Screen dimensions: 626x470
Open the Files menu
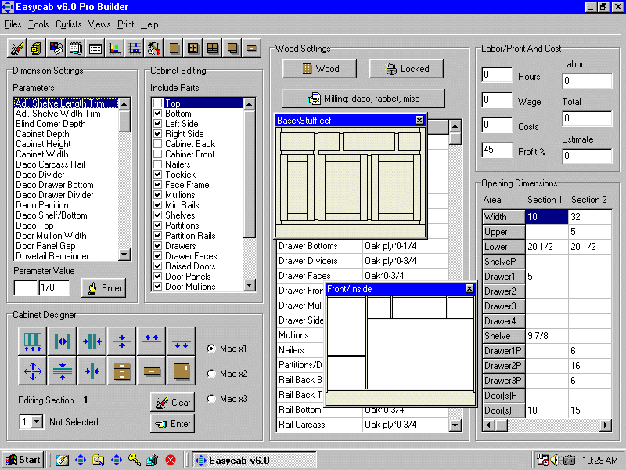pyautogui.click(x=13, y=24)
